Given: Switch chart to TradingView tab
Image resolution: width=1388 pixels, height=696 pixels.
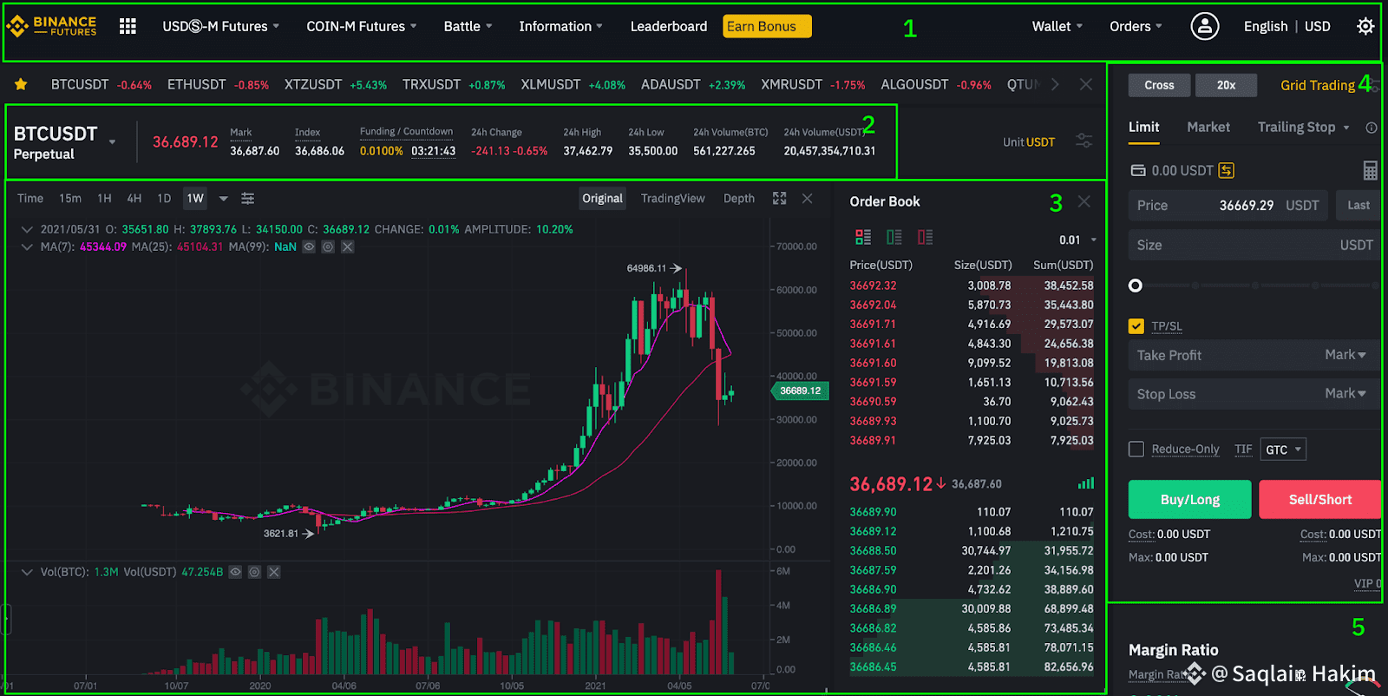Looking at the screenshot, I should 672,199.
